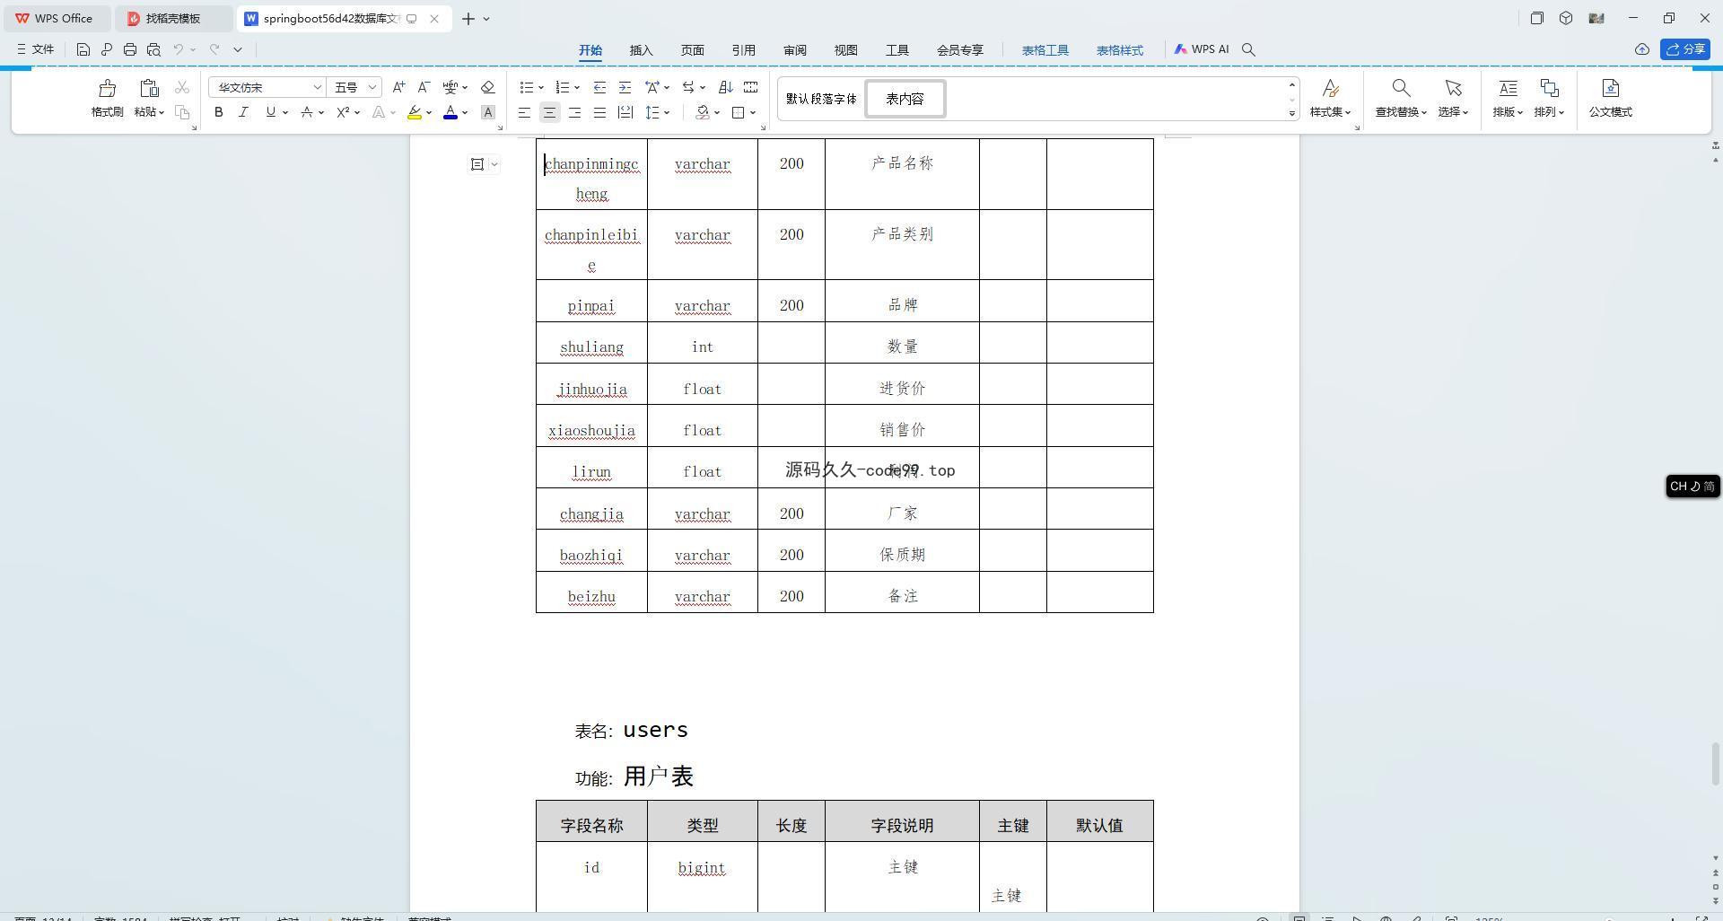Click the WPS AI button

[1201, 49]
